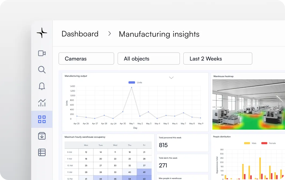The image size is (285, 180).
Task: View analytics via the chart icon
Action: point(42,103)
